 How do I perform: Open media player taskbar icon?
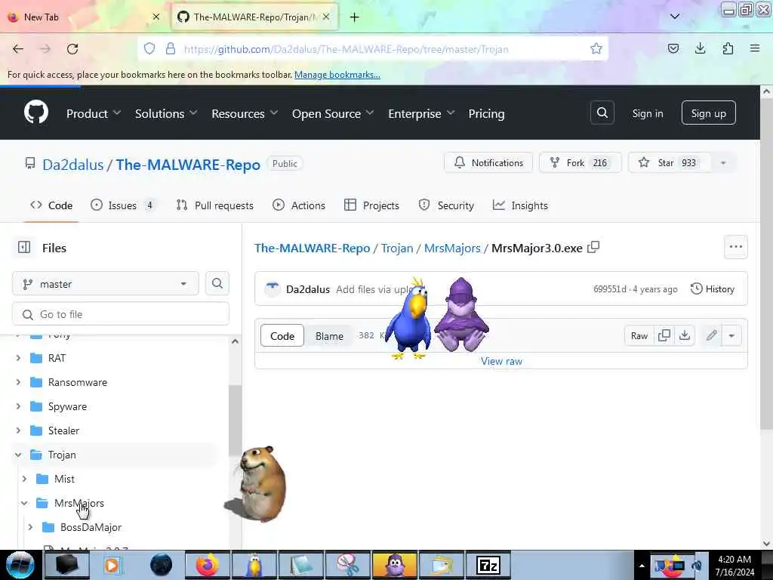[112, 565]
